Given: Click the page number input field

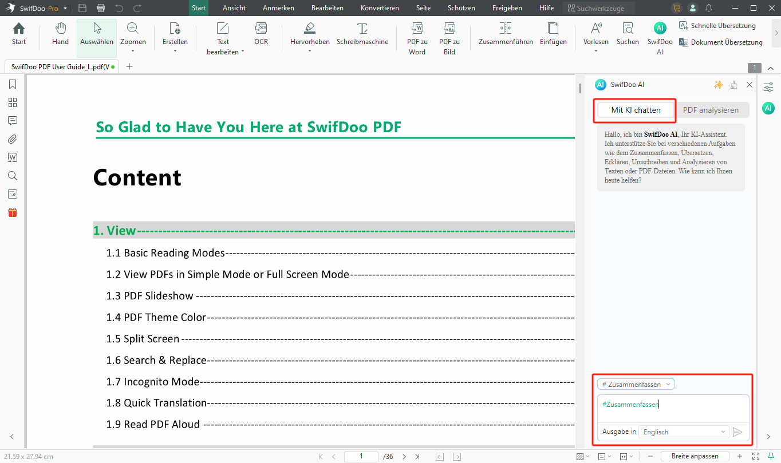Looking at the screenshot, I should [361, 456].
